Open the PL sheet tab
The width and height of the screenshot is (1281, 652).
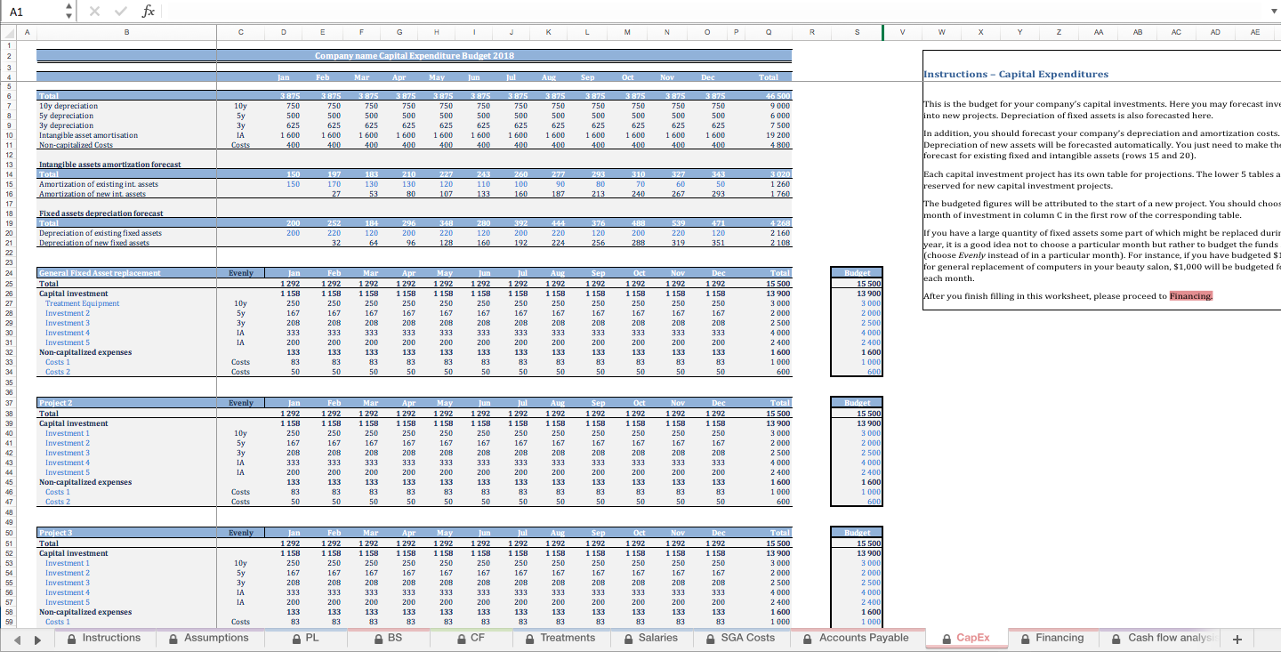click(304, 638)
